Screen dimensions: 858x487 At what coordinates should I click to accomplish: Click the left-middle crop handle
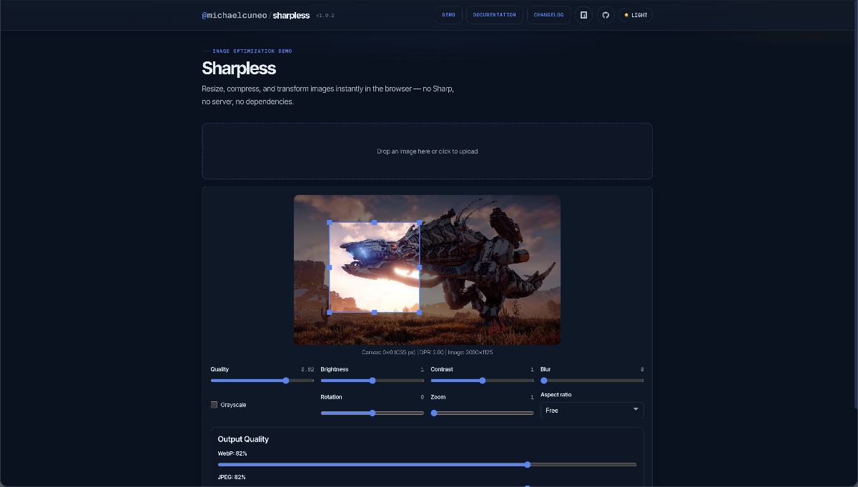point(330,267)
